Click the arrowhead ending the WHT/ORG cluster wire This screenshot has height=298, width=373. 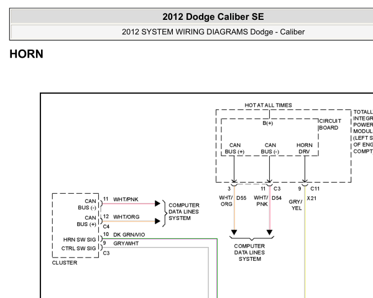point(157,221)
